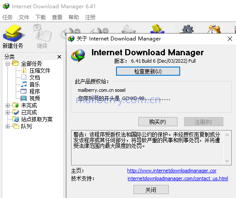Click the open folder icon of 全部任务

pyautogui.click(x=16, y=63)
